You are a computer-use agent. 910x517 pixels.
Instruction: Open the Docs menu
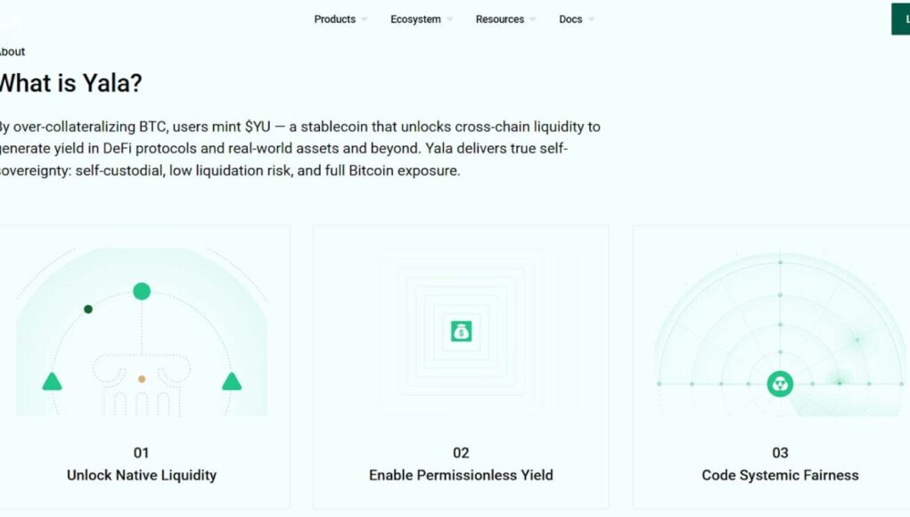point(570,20)
